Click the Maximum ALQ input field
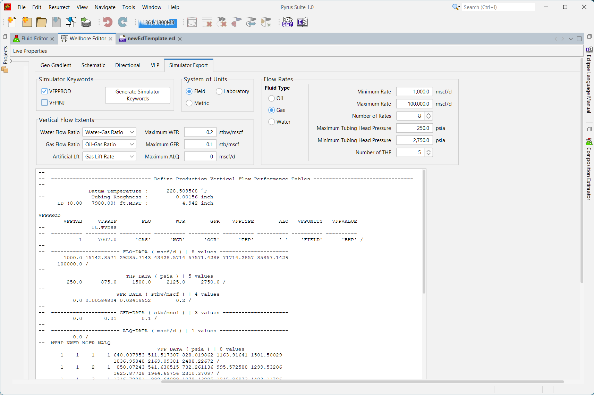 [200, 157]
